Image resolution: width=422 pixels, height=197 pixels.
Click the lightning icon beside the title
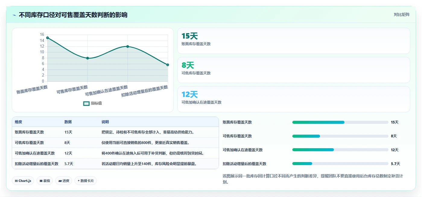tap(14, 15)
